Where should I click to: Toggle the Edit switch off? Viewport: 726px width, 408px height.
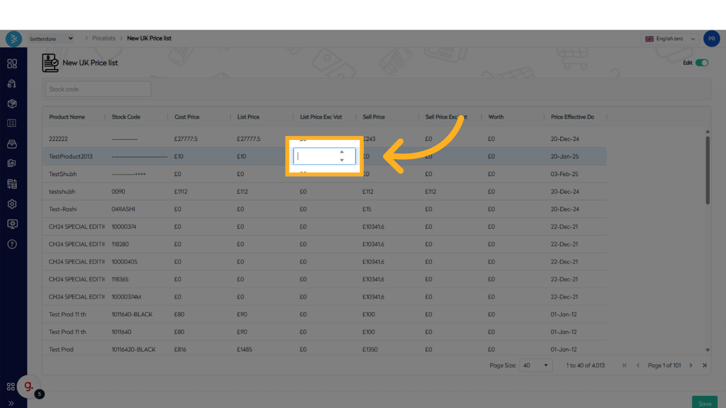click(x=702, y=63)
